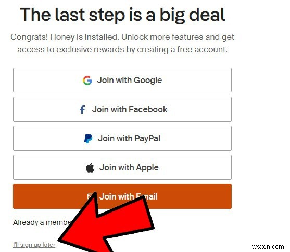This screenshot has height=252, width=290.
Task: Click the Facebook f logo icon
Action: coord(82,110)
